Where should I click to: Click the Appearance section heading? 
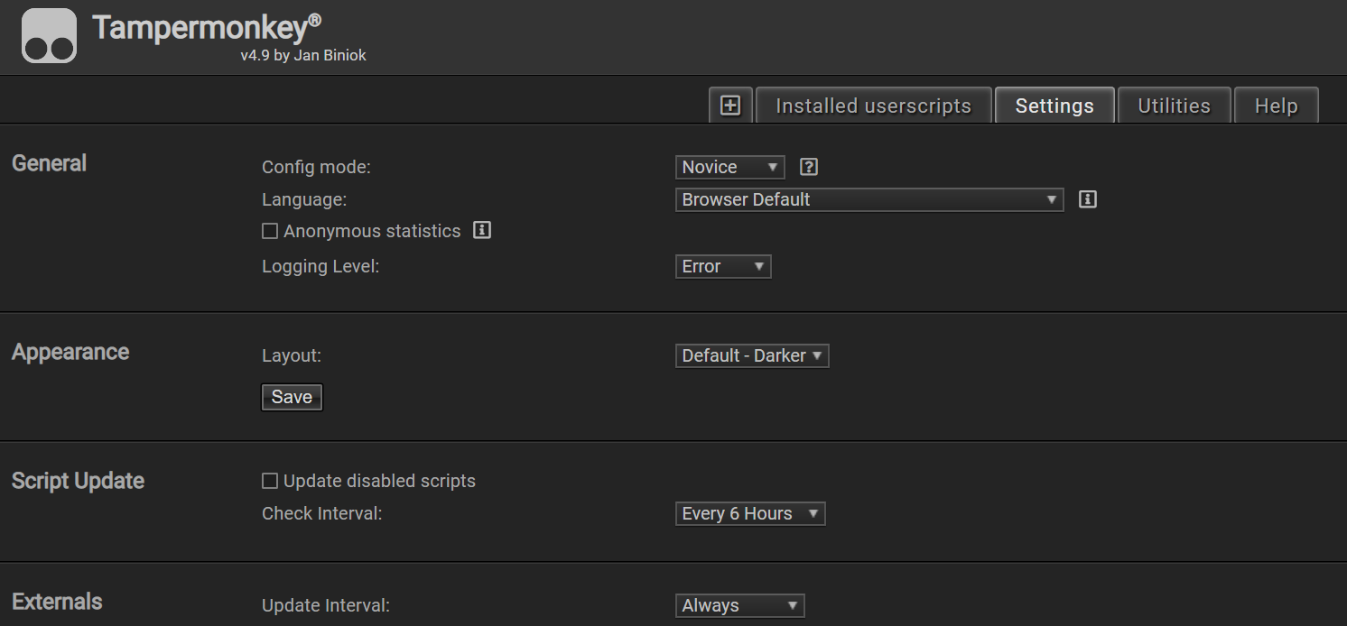click(x=70, y=352)
